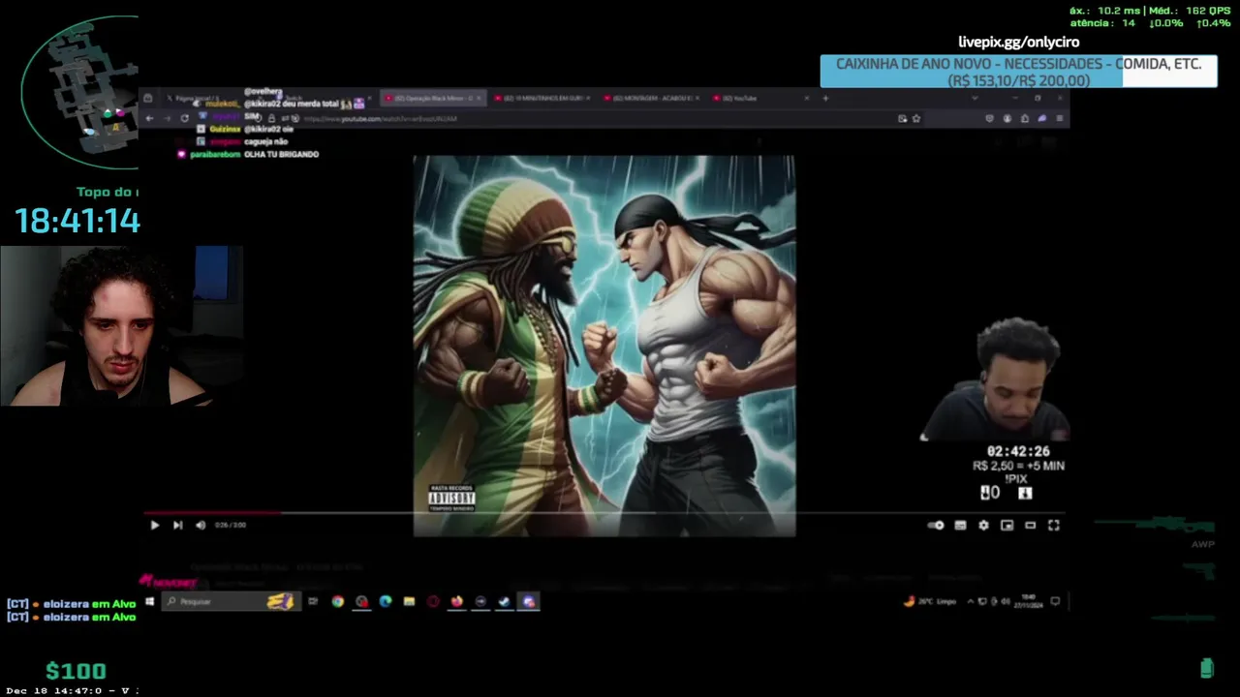Toggle the YouTube autoplay switch
The height and width of the screenshot is (697, 1240).
point(936,525)
